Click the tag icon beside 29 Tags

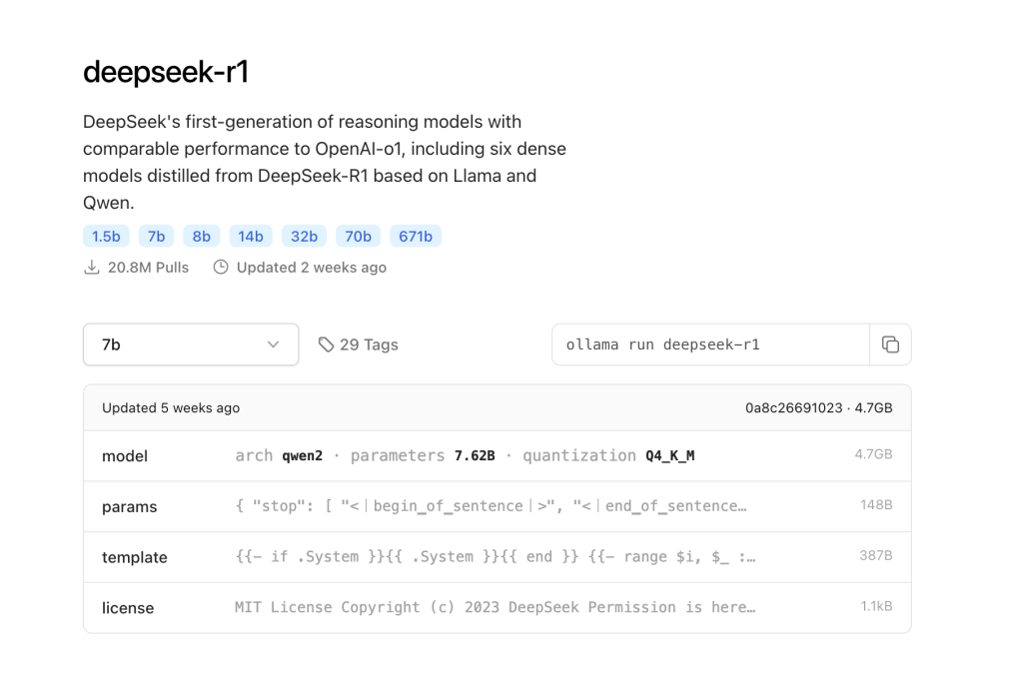click(326, 344)
